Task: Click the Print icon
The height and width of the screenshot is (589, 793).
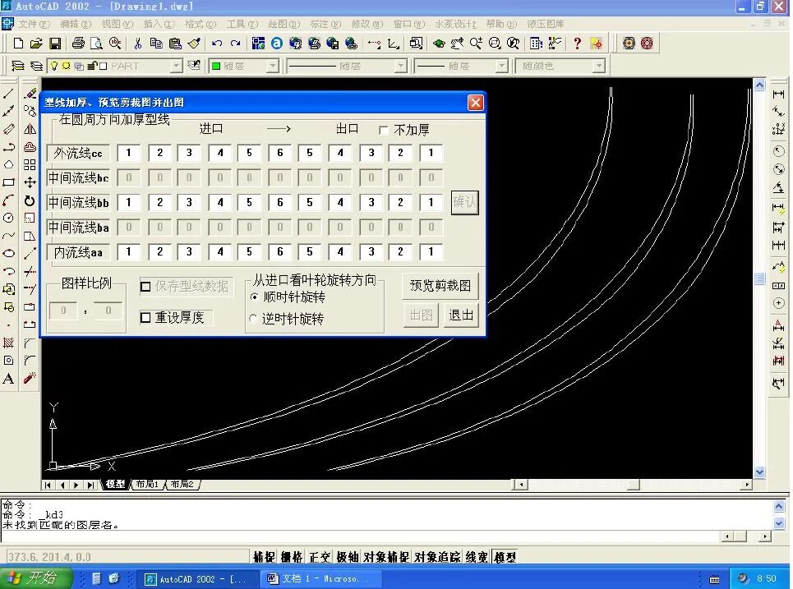Action: 78,44
